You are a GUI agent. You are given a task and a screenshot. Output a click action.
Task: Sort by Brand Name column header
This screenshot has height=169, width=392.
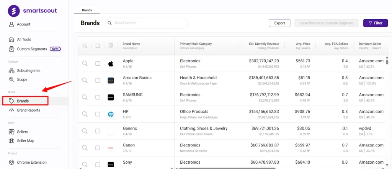coord(131,44)
